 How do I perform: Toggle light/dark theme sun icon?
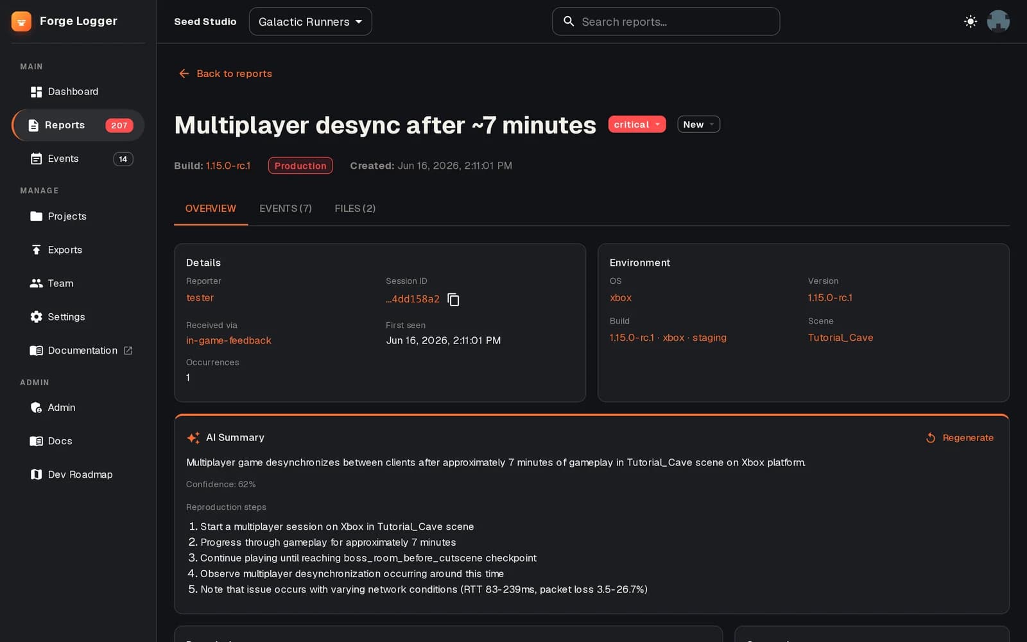click(971, 21)
